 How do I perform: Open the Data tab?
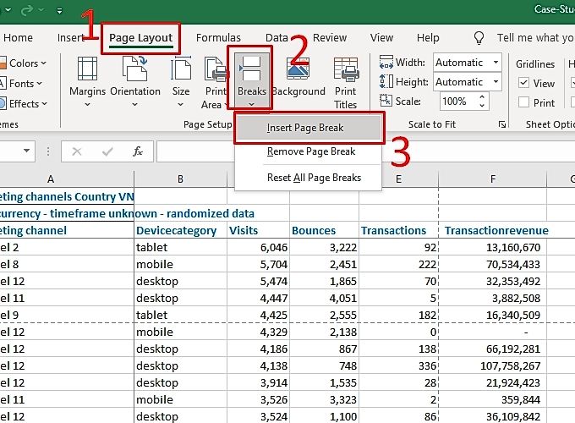(277, 38)
